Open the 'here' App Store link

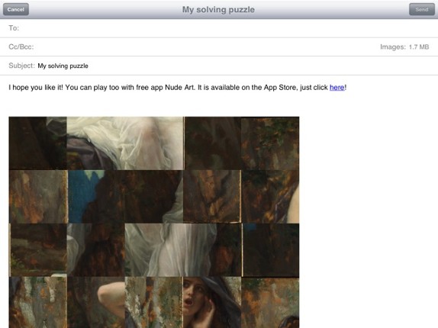[x=337, y=88]
